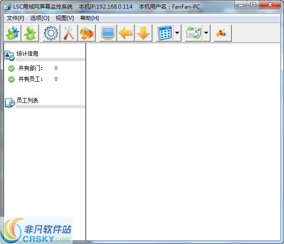Viewport: 284px width, 244px height.
Task: Click the 共有部门 label
Action: tap(30, 68)
